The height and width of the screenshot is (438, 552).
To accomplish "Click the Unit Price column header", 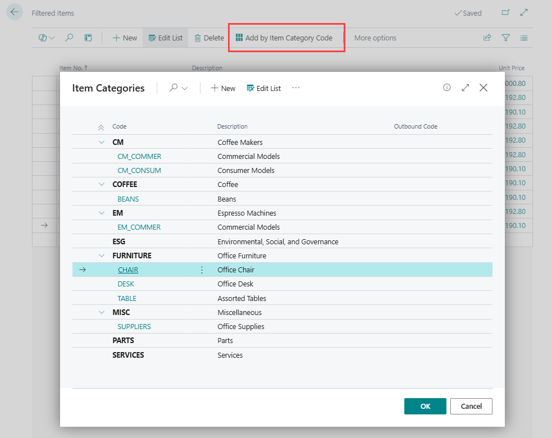I will tap(512, 68).
